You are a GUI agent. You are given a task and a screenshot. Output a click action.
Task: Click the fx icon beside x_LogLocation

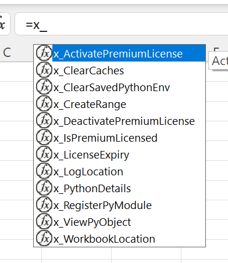[x=44, y=171]
